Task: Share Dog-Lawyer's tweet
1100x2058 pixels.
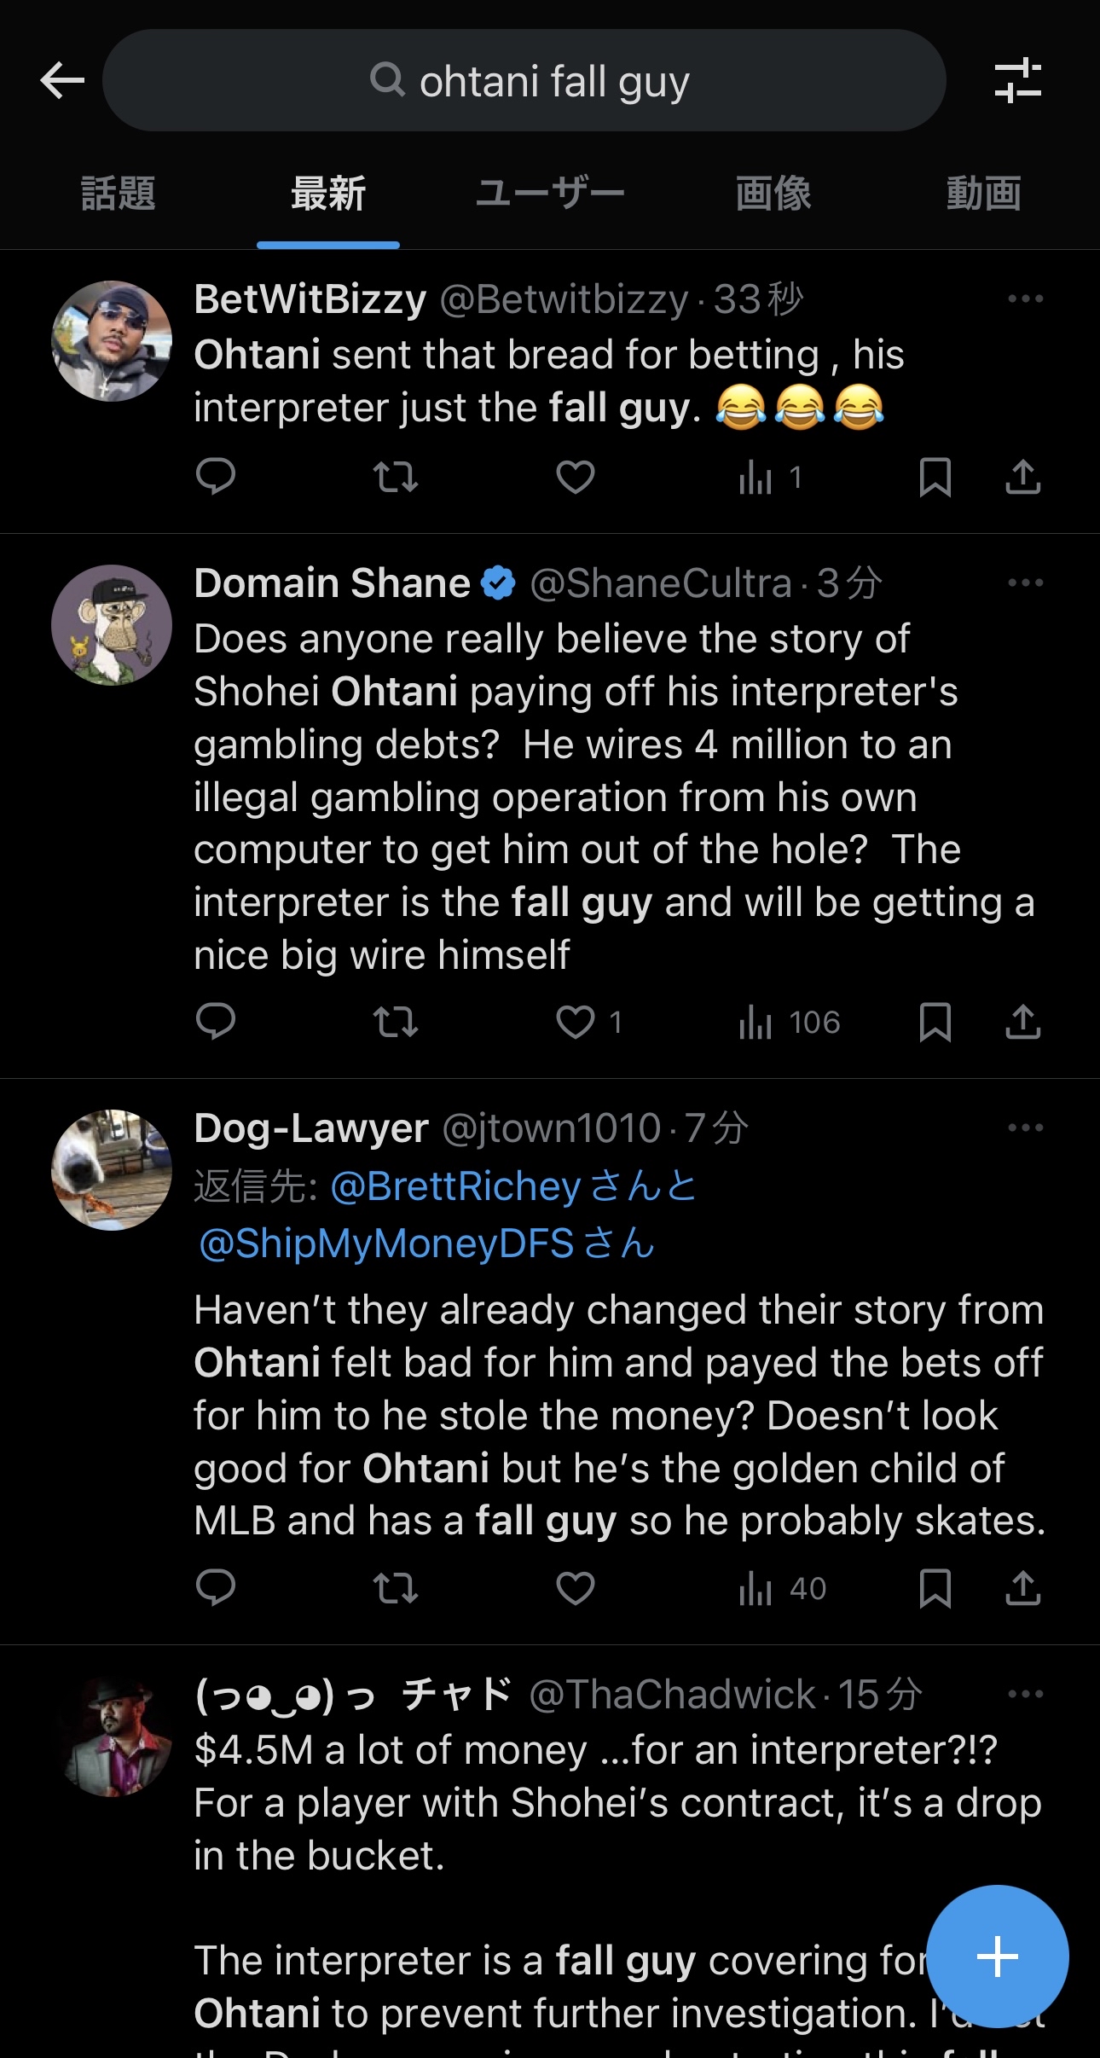Action: tap(1022, 1588)
